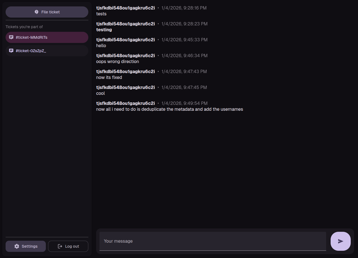Image resolution: width=358 pixels, height=258 pixels.
Task: Click the "oops wrong direction" message text
Action: click(x=117, y=61)
